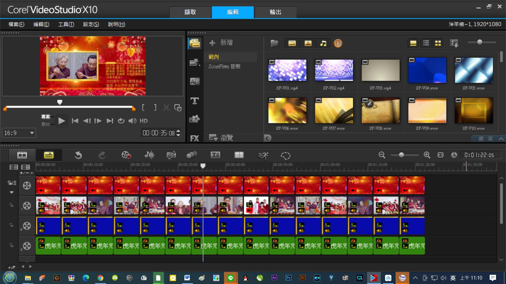
Task: Open the Sound Mixer waveform icon
Action: pos(150,155)
